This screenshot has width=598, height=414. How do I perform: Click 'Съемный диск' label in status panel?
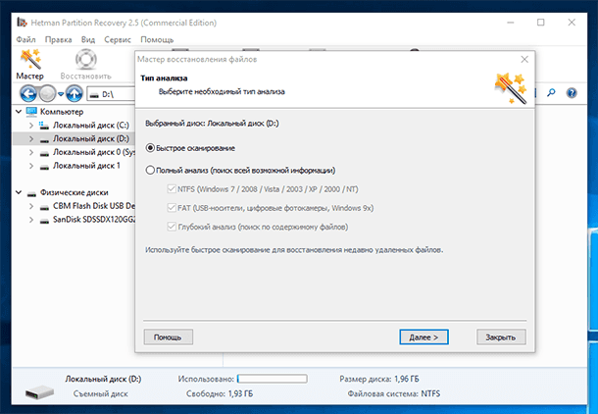[101, 393]
